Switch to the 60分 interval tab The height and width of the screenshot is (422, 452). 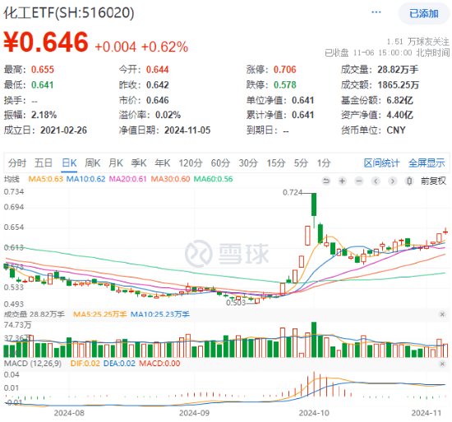point(220,163)
